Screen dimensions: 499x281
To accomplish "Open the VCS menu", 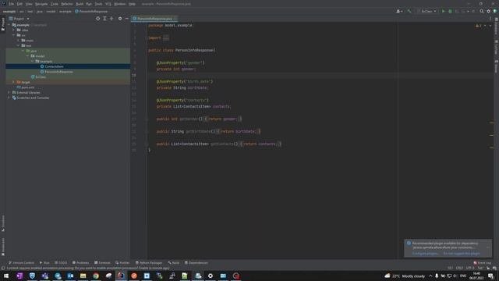I will tap(108, 4).
